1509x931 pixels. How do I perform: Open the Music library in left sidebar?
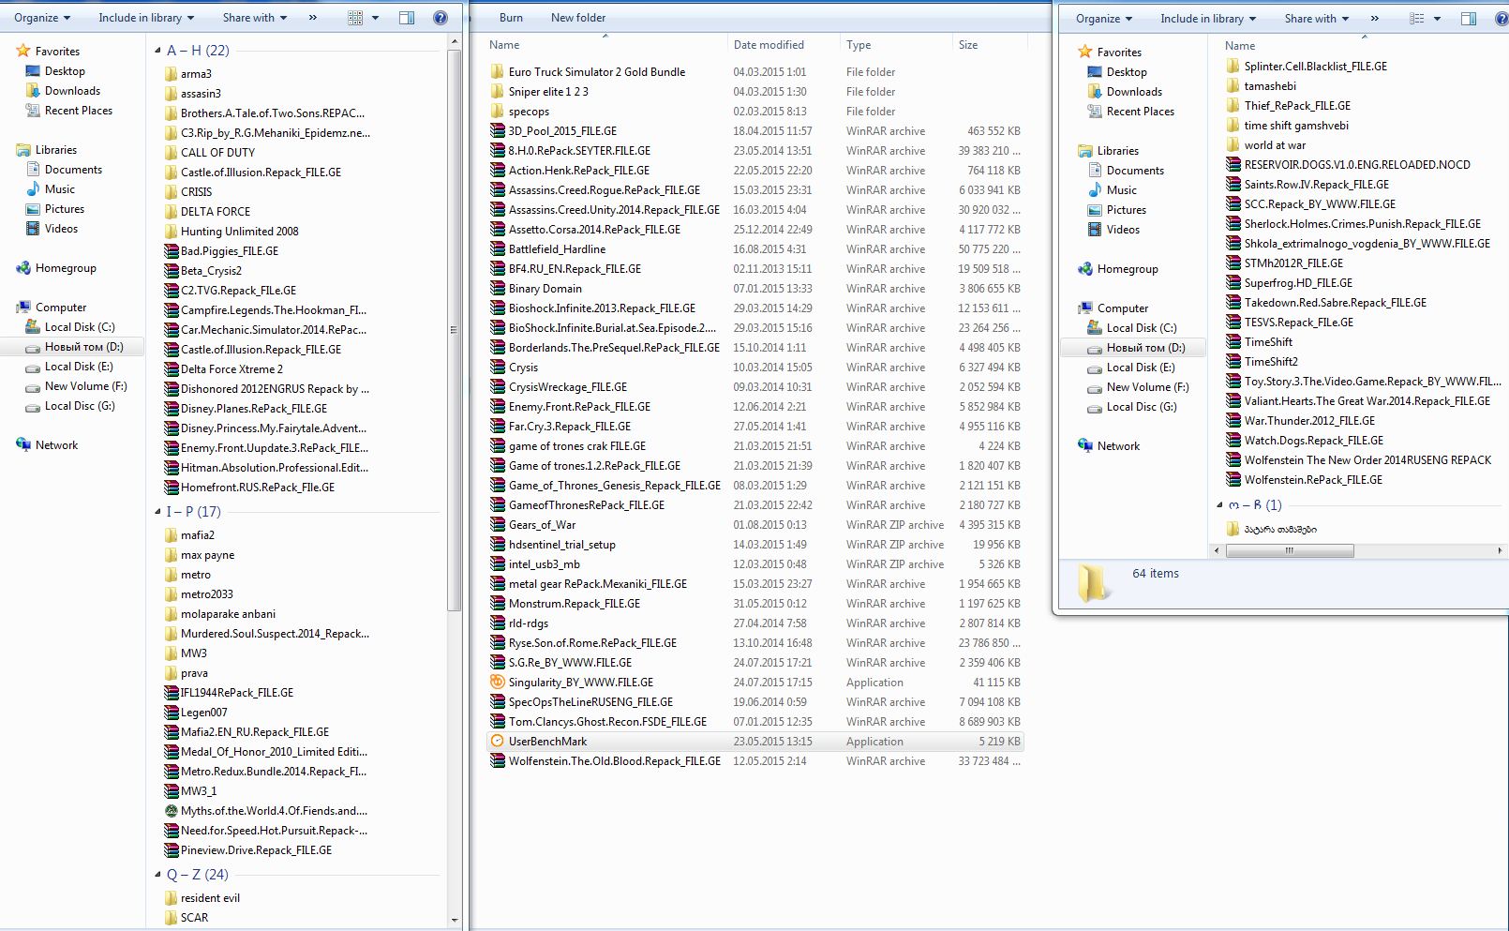coord(60,188)
